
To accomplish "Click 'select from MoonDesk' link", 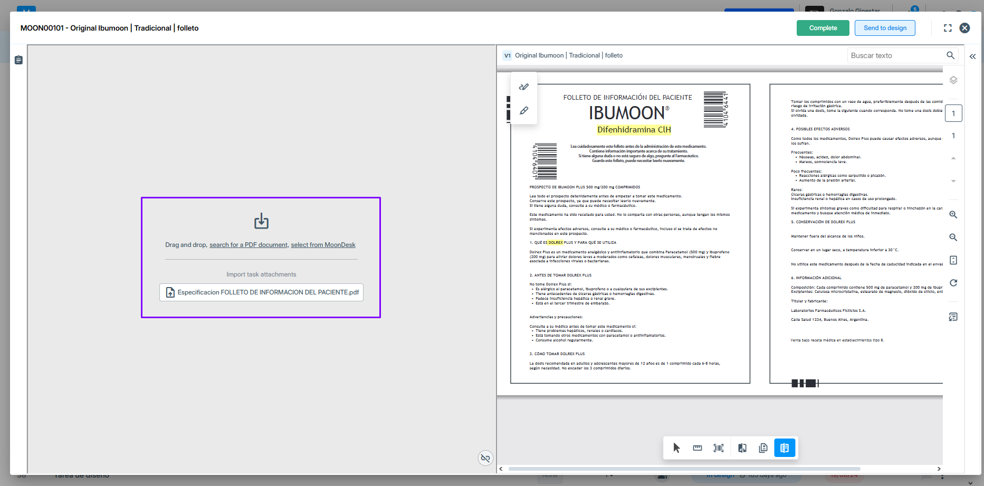I will (323, 245).
